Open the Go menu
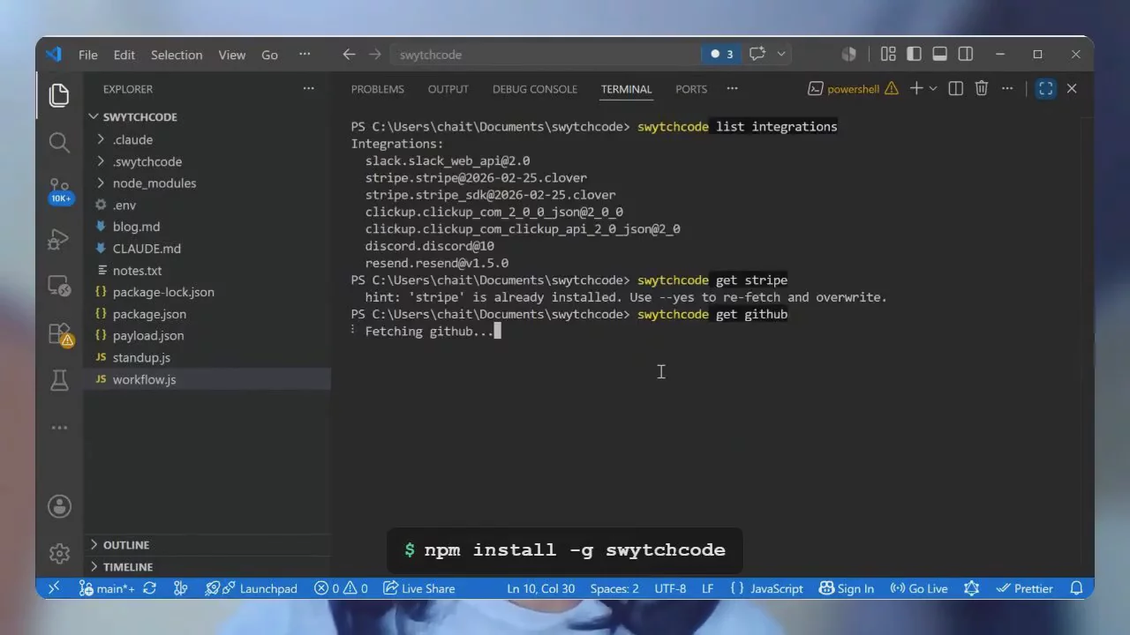1130x635 pixels. 270,55
